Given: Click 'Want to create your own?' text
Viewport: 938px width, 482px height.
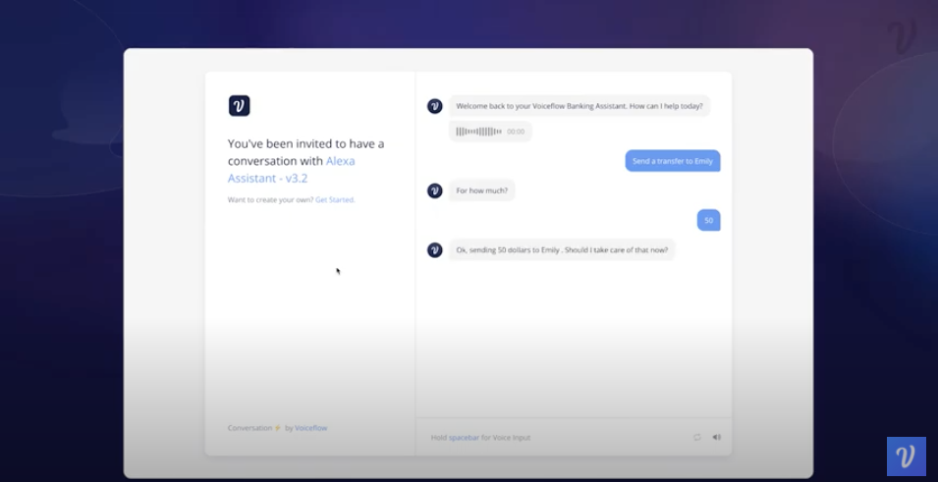Looking at the screenshot, I should click(x=270, y=199).
